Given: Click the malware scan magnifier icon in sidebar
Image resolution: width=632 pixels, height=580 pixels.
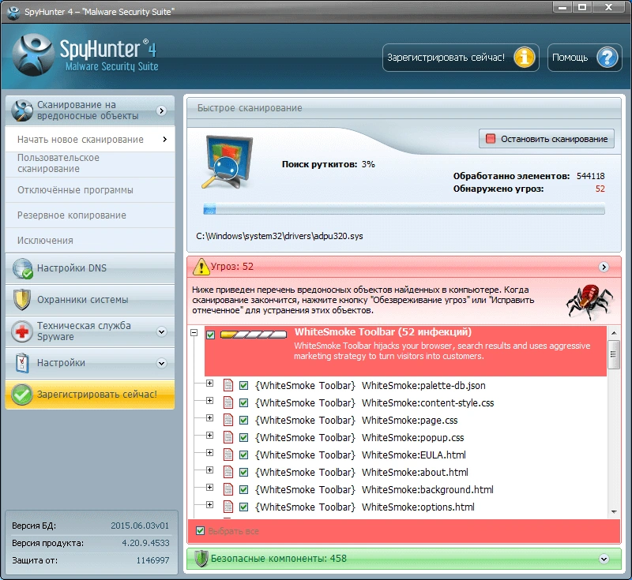Looking at the screenshot, I should [x=22, y=110].
